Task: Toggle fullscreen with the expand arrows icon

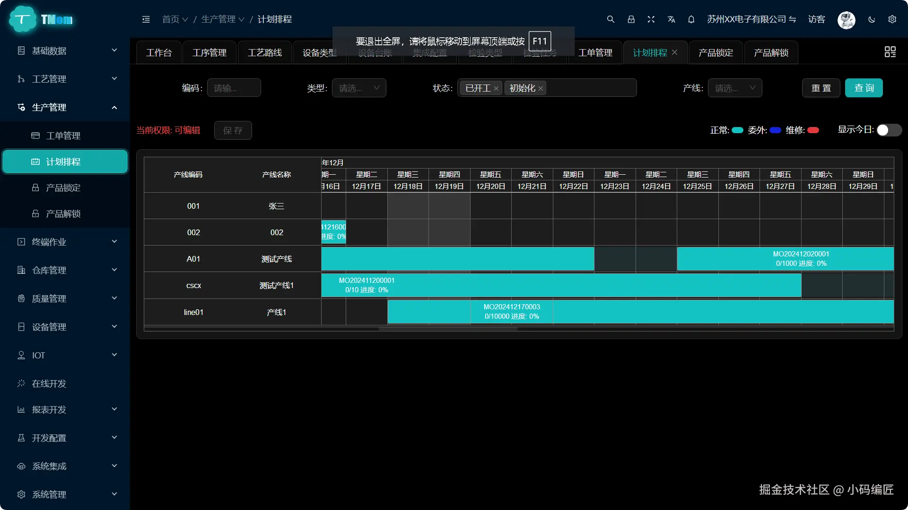Action: tap(651, 19)
